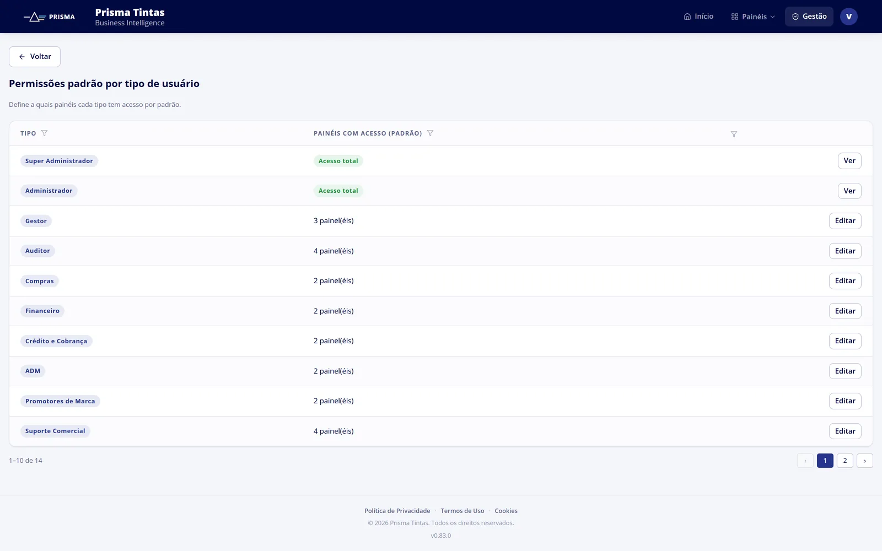The image size is (882, 551).
Task: Click the Promotores de Marca tag
Action: pyautogui.click(x=60, y=401)
